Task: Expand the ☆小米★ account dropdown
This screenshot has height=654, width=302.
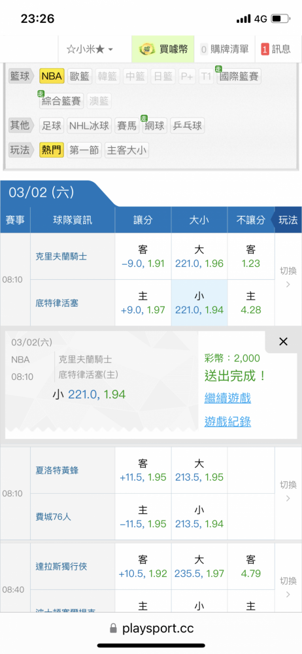Action: pos(90,49)
